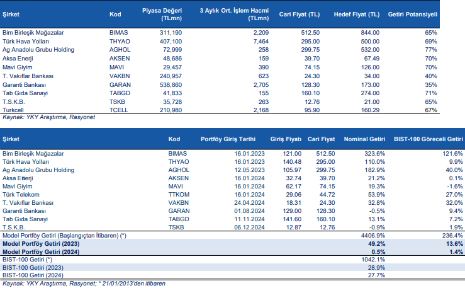Select the Portföy Giriş Tarihi column header
The image size is (465, 288).
[x=228, y=139]
